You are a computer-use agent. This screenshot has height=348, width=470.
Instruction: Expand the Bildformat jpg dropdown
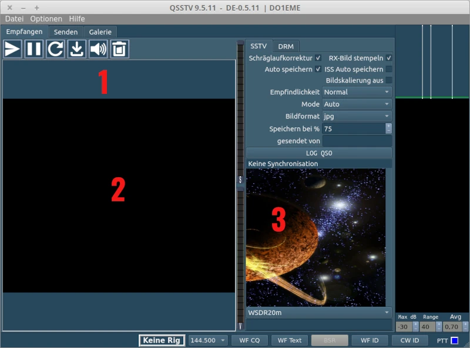click(x=357, y=116)
